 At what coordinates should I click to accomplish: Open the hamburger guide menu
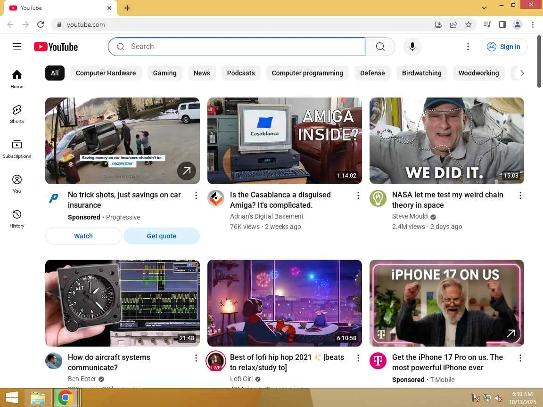pos(17,46)
